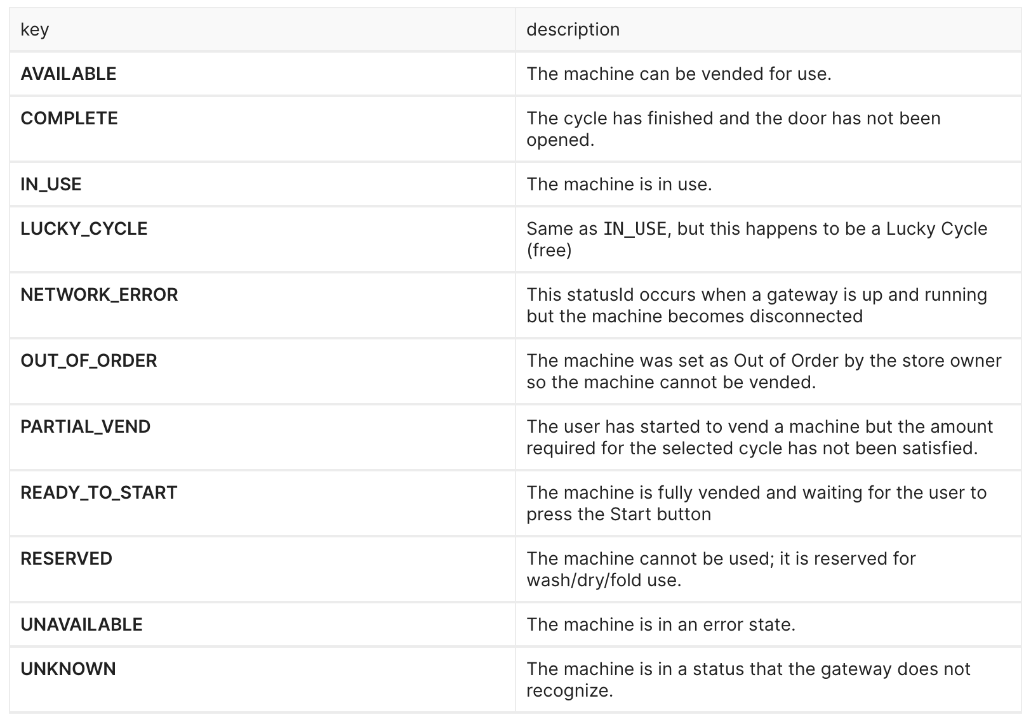The width and height of the screenshot is (1031, 722).
Task: Click the UNKNOWN key
Action: (x=69, y=669)
